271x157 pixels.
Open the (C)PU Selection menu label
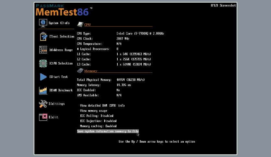tap(61, 63)
